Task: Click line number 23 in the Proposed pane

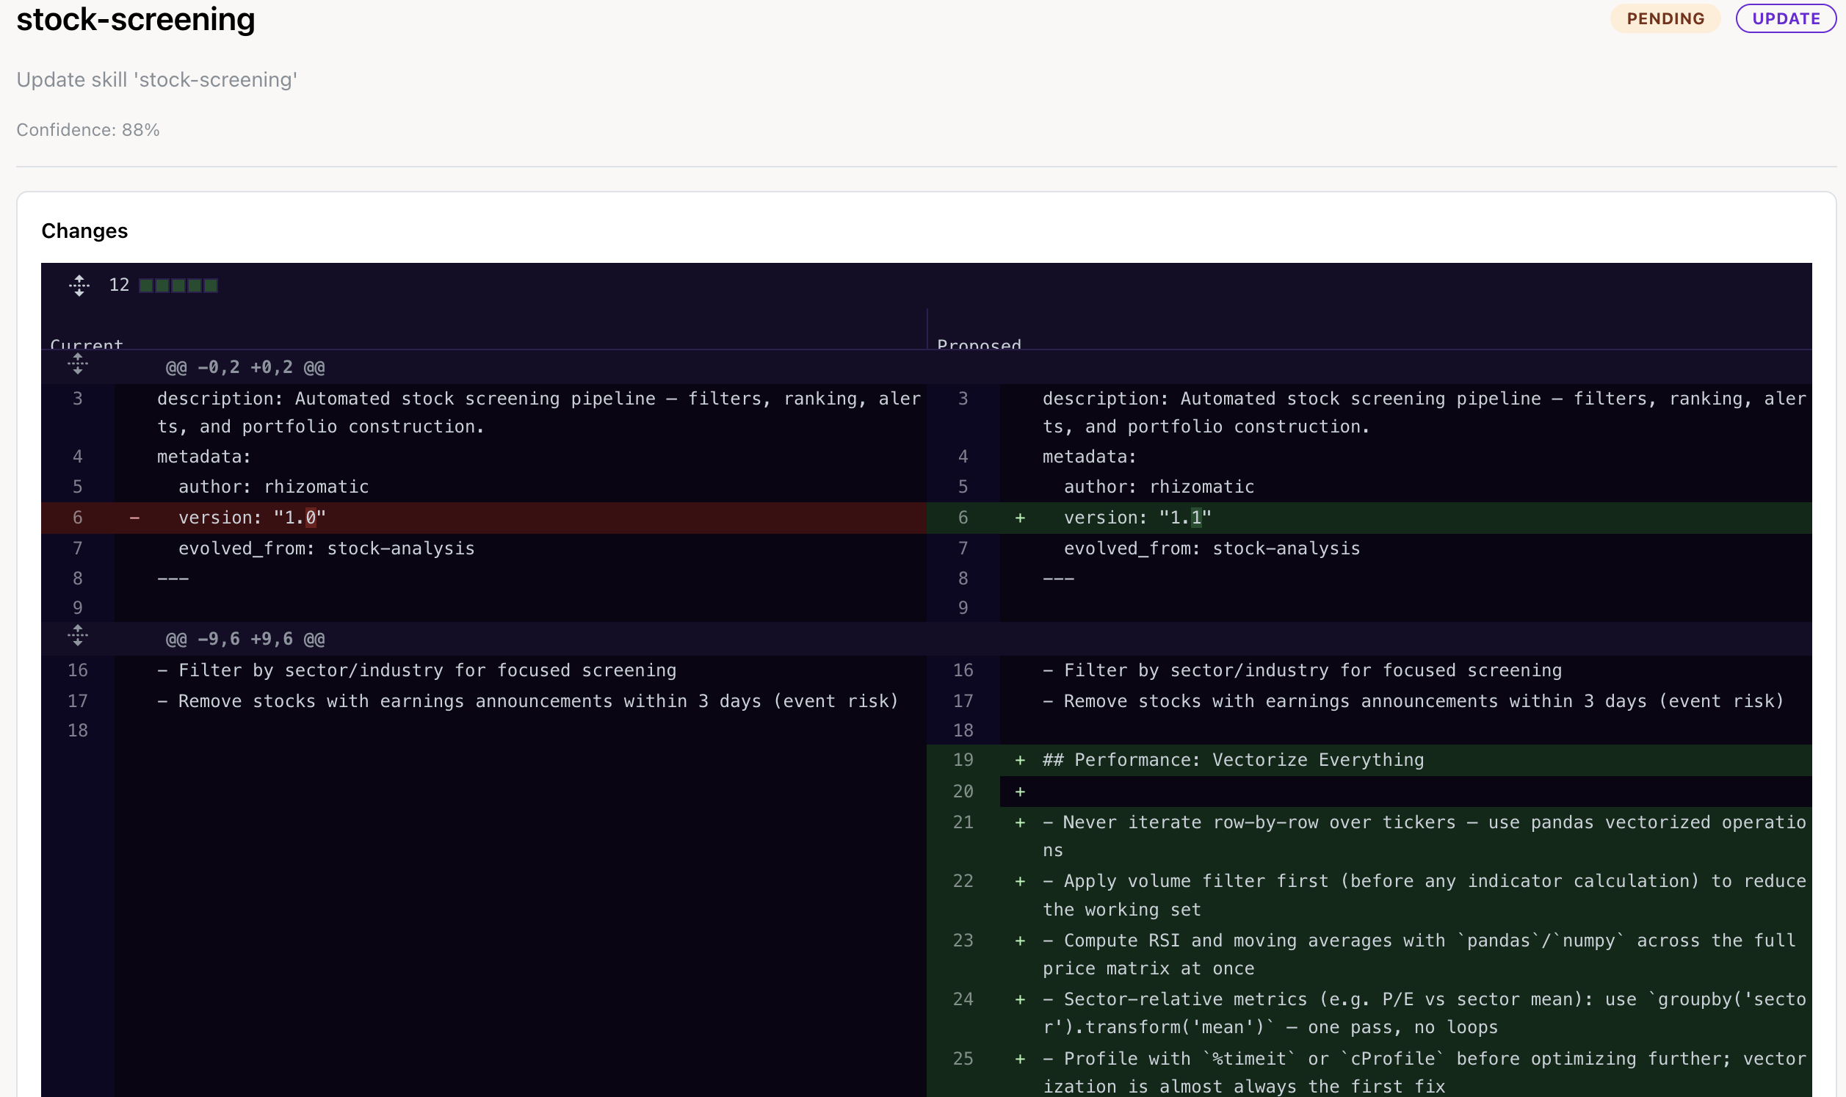Action: pyautogui.click(x=963, y=941)
